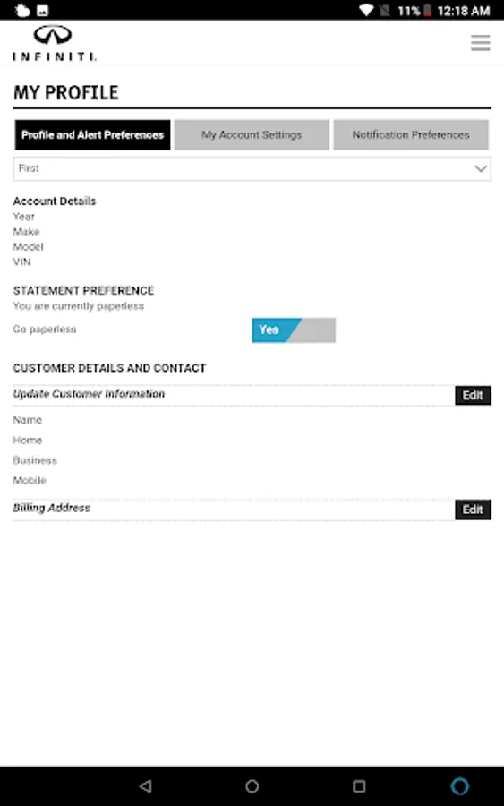
Task: Tap the clock time in status bar
Action: click(464, 10)
